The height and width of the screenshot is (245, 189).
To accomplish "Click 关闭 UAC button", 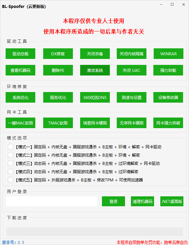I will pos(132,70).
